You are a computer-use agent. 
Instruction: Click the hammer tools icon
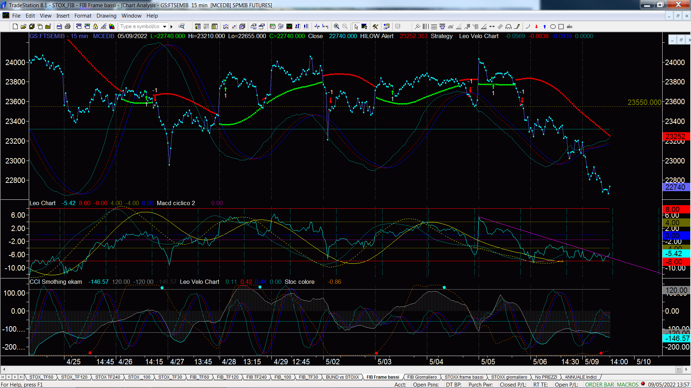coord(375,27)
